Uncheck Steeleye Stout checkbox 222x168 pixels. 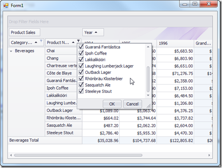[81, 91]
